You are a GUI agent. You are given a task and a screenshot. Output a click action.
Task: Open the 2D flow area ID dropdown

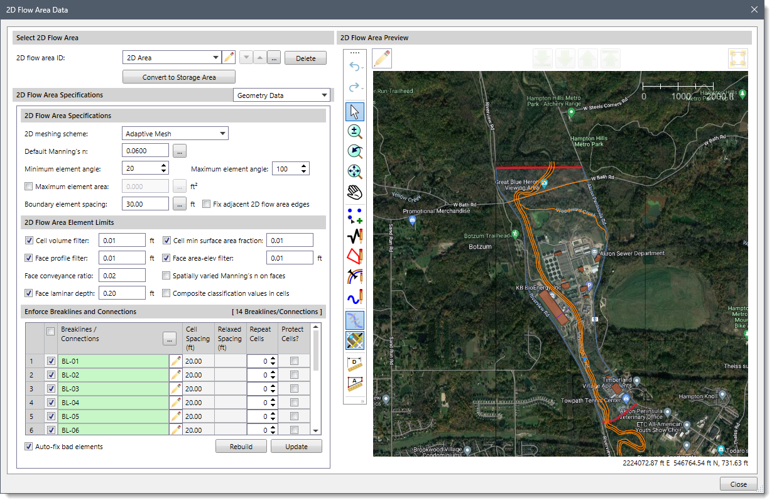coord(215,58)
